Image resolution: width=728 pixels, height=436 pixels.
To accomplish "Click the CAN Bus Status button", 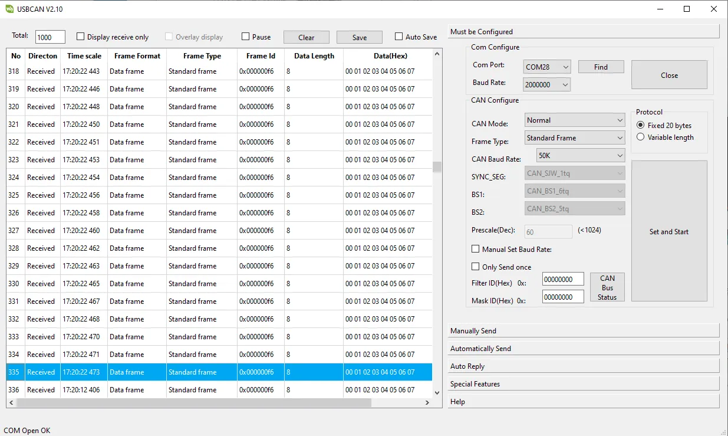I will (x=607, y=287).
